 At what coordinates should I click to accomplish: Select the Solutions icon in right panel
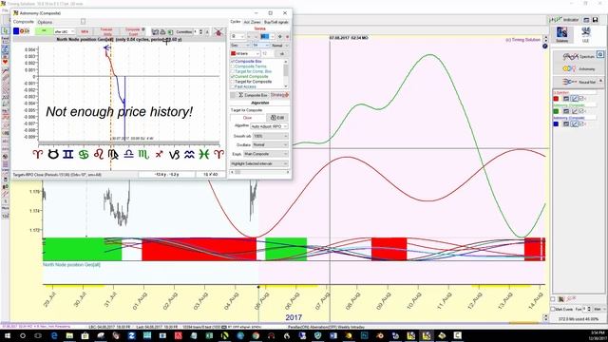coord(561,34)
